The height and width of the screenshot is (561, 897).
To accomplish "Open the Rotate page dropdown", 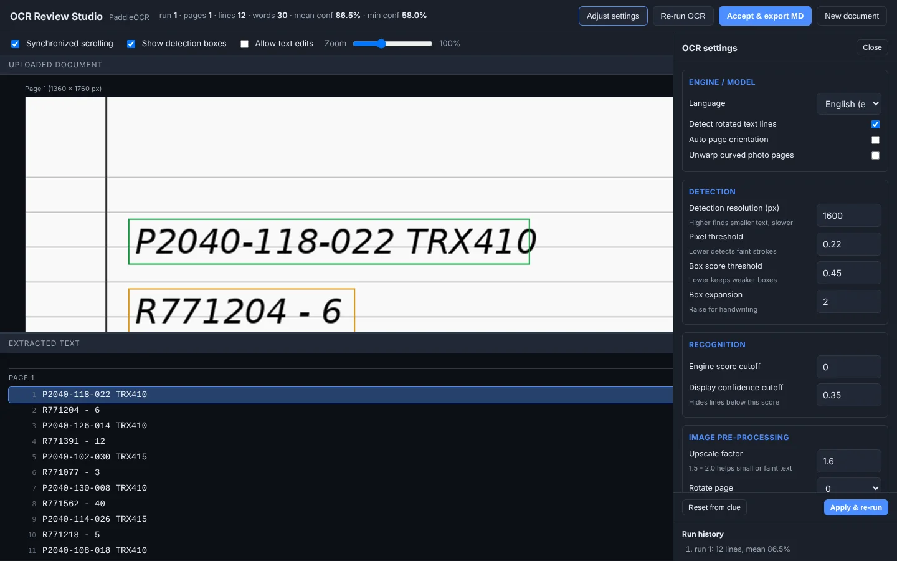I will [849, 487].
